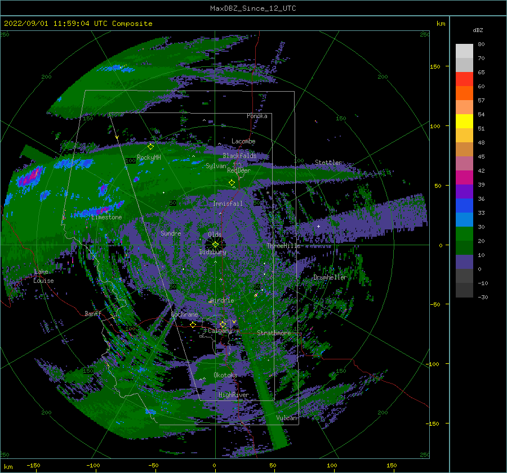This screenshot has height=473, width=507.
Task: Click the Limestone label
Action: (106, 217)
